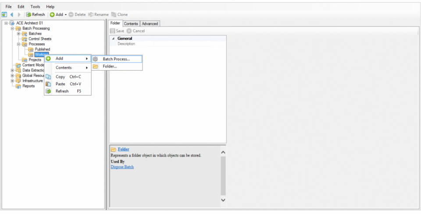The width and height of the screenshot is (421, 219).
Task: Click the Refresh toolbar button
Action: (x=36, y=14)
